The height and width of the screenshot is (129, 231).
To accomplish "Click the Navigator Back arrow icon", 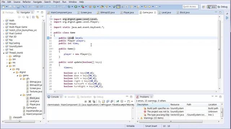I will point(19,17).
